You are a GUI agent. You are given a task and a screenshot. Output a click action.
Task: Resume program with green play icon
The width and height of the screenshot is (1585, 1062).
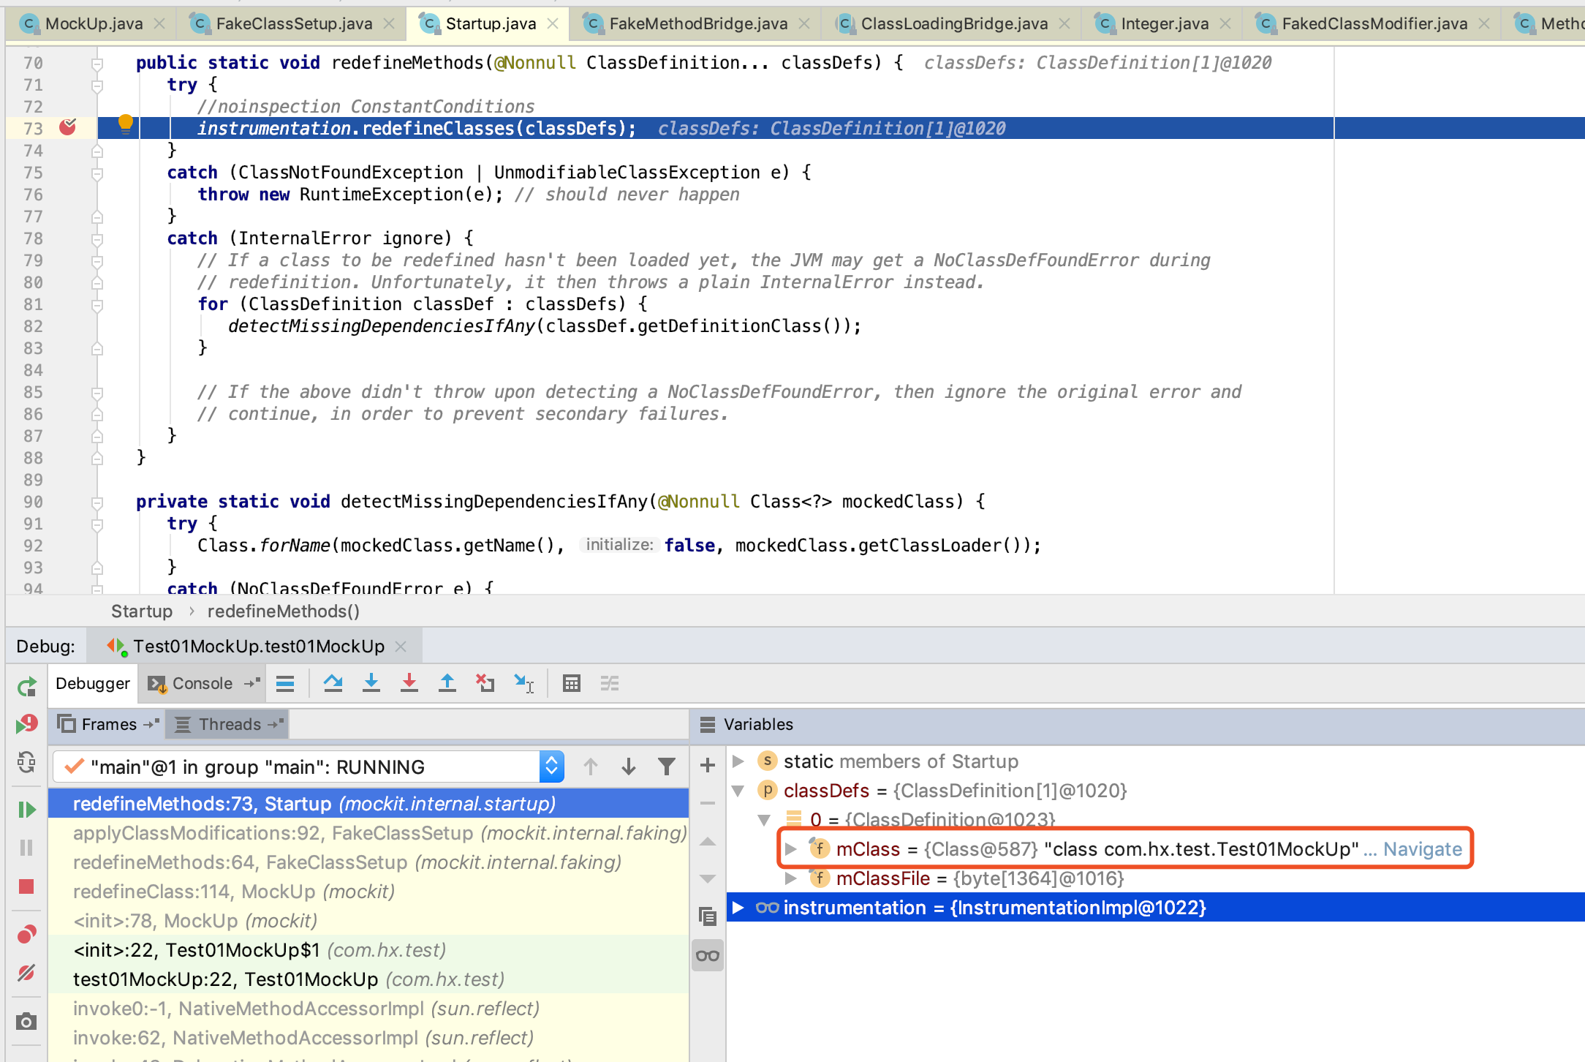(26, 810)
